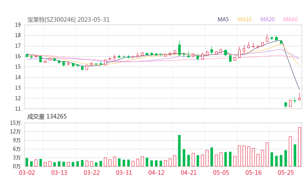Click the 11 price axis label
This screenshot has width=306, height=182.
click(18, 109)
